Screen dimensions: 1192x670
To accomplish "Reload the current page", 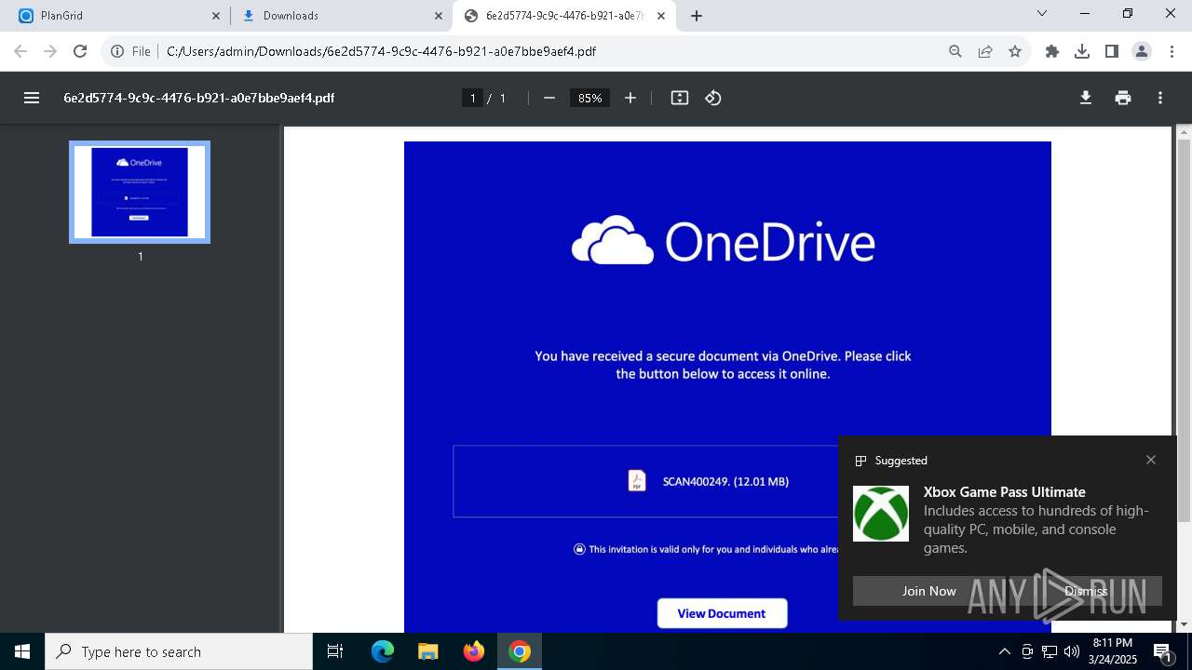I will point(80,51).
